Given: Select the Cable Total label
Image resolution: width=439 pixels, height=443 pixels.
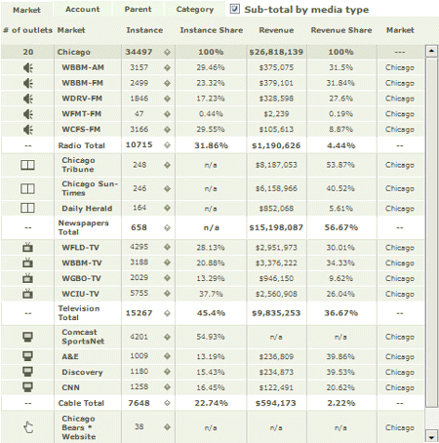Looking at the screenshot, I should coord(81,403).
